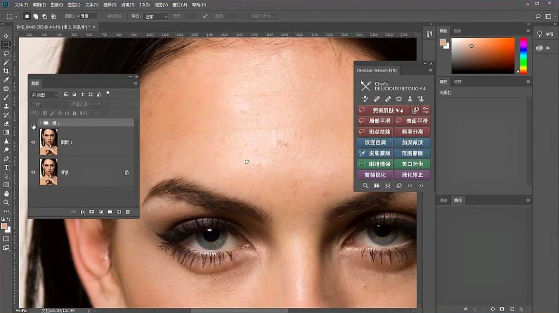Create new fill or adjustment layer
Viewport: 559px width, 313px height.
pos(101,212)
